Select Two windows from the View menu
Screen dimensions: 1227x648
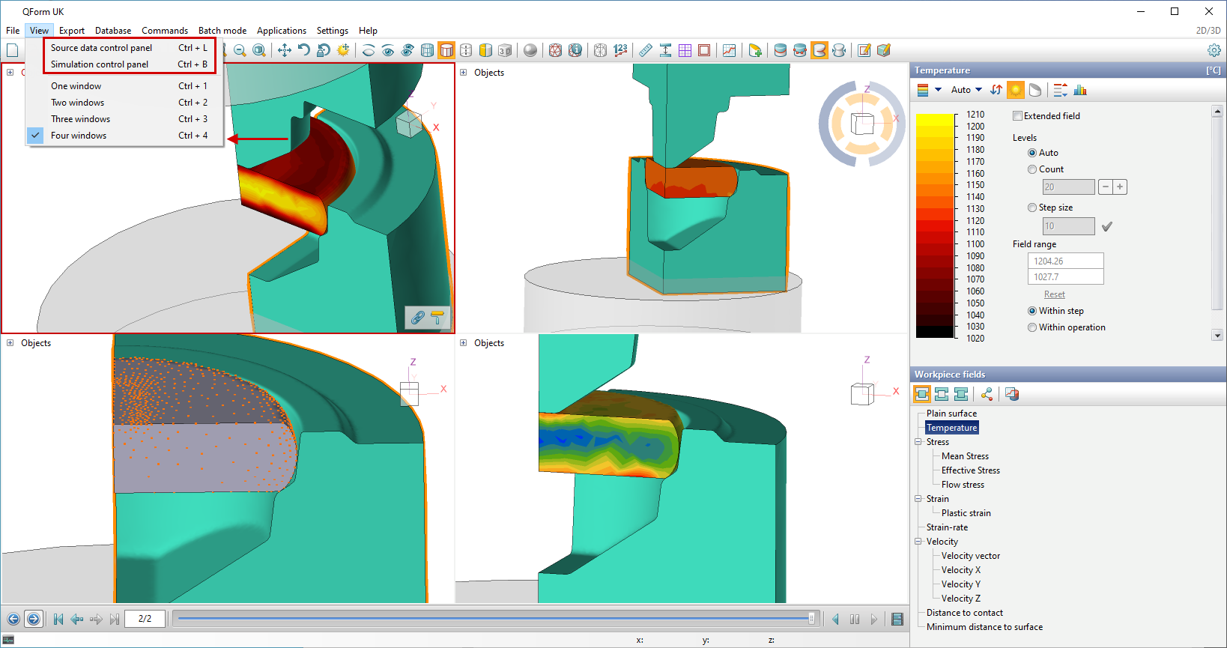click(x=78, y=103)
